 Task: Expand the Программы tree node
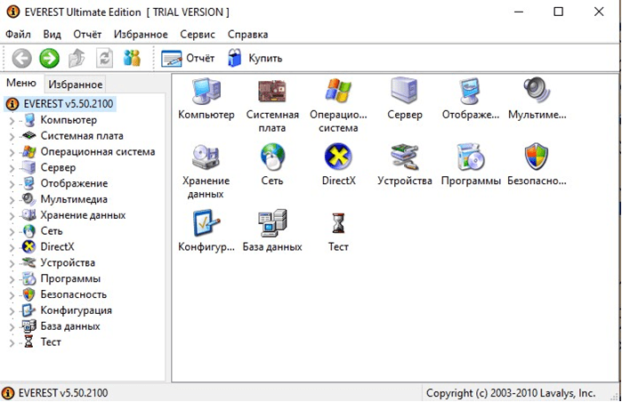click(x=12, y=279)
